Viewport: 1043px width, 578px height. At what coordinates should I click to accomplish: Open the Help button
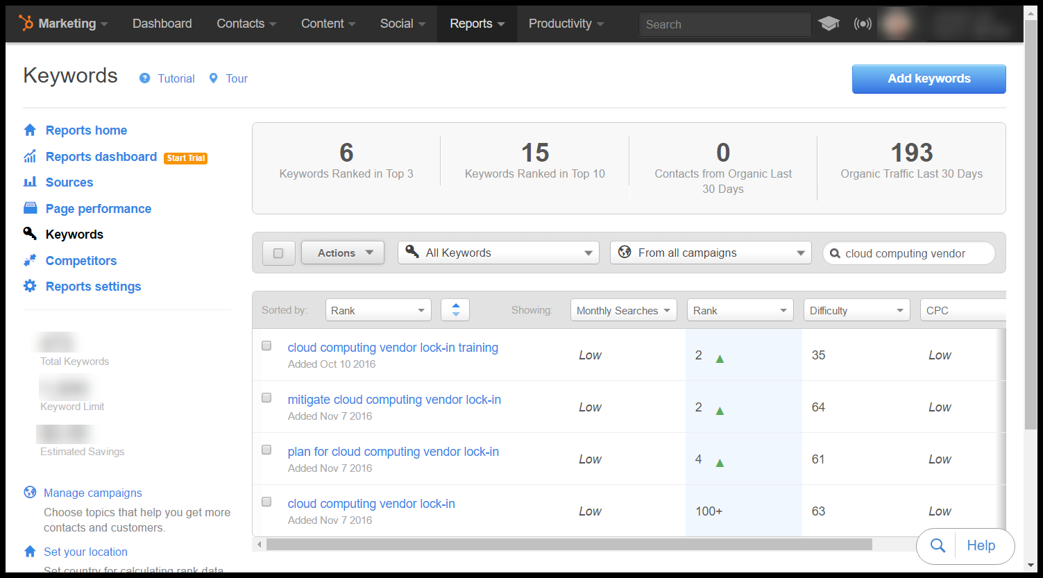click(x=981, y=545)
